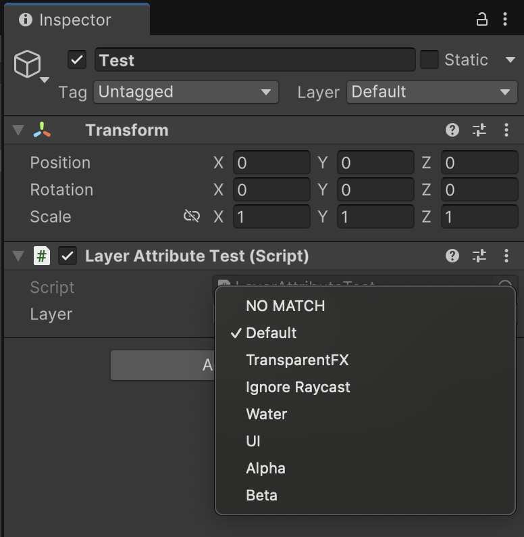Open Transform component help reference
524x537 pixels.
pyautogui.click(x=452, y=130)
